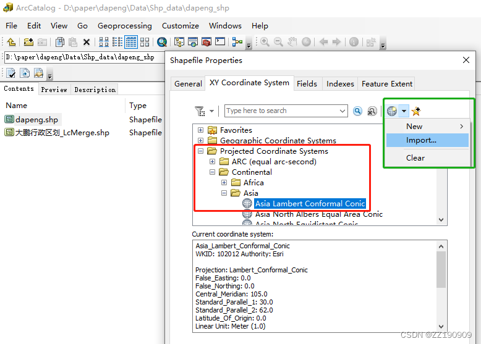Viewport: 481px width, 344px height.
Task: Choose Import... from the dropdown menu
Action: click(x=427, y=140)
